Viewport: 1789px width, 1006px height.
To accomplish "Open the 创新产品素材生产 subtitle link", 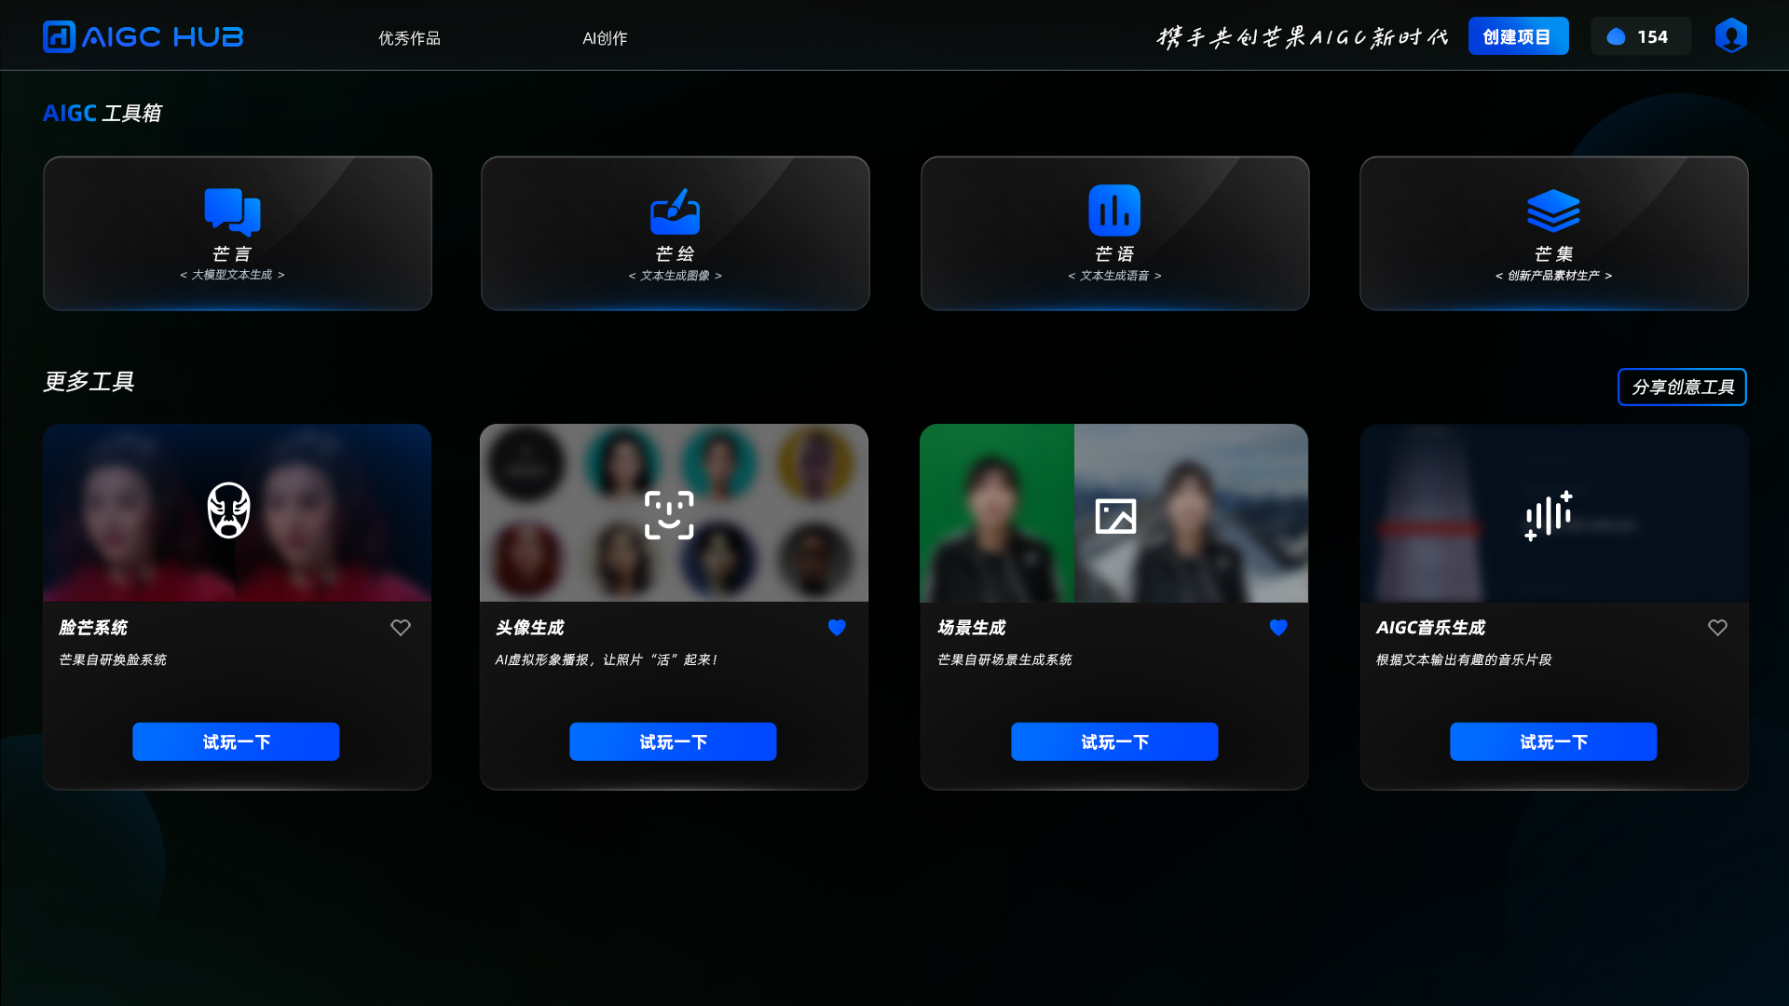I will (1553, 276).
